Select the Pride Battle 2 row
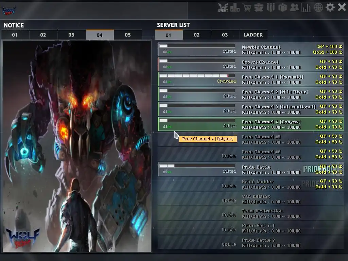348x261 pixels. coord(251,243)
